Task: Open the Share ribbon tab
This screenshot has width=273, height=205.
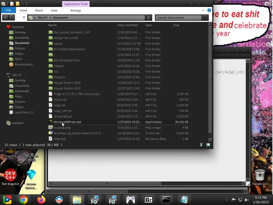Action: [x=39, y=10]
